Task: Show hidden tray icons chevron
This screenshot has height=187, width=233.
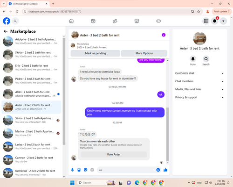Action: 189,183
